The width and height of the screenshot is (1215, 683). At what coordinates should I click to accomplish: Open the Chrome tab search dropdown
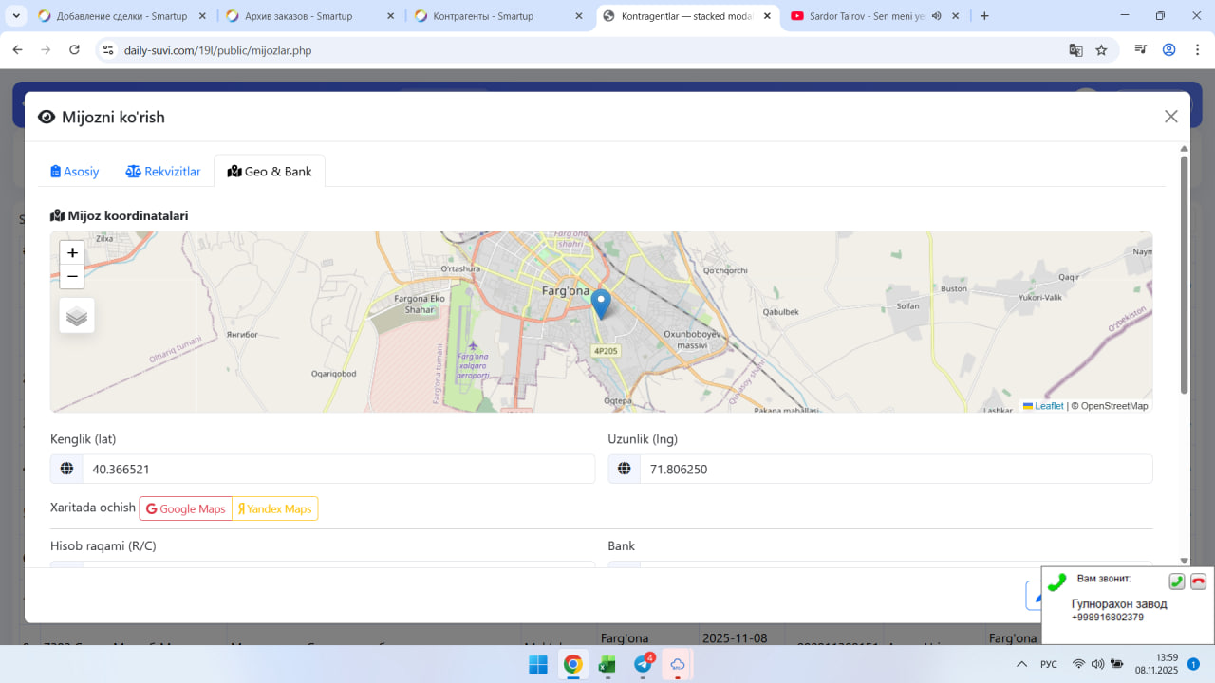click(16, 16)
